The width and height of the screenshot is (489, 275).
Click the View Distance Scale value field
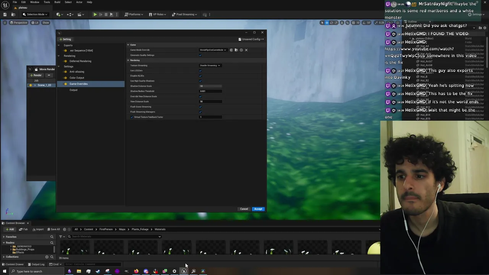[210, 102]
